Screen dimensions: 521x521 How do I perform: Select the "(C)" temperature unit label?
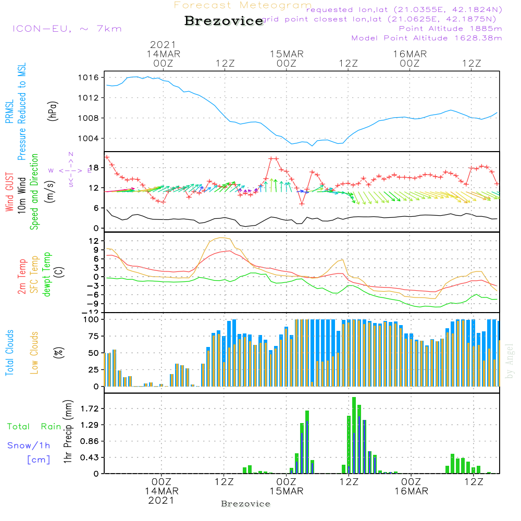point(60,272)
